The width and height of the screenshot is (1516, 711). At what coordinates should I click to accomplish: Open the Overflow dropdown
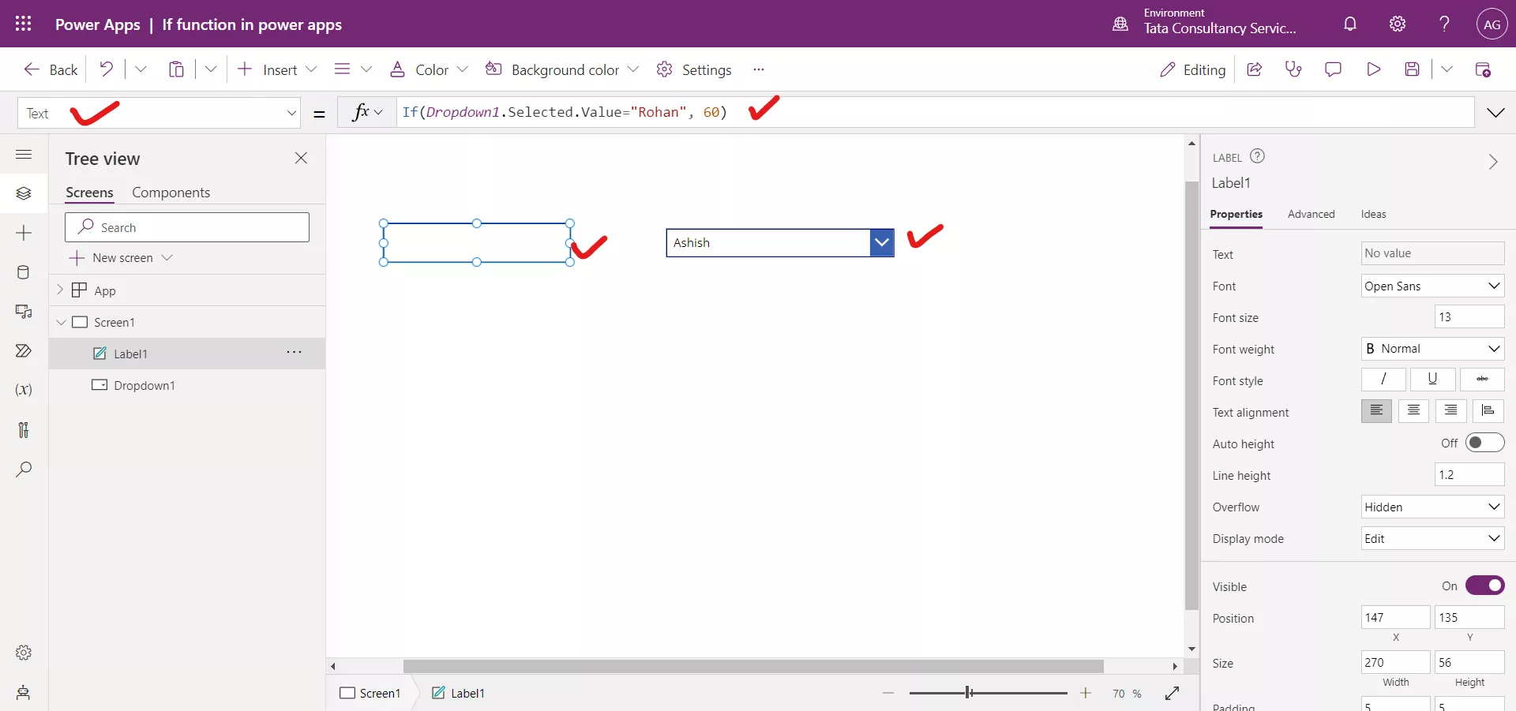[1432, 507]
